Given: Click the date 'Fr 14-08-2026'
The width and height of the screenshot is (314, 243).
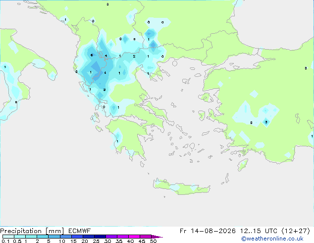Looking at the screenshot, I should 208,231.
